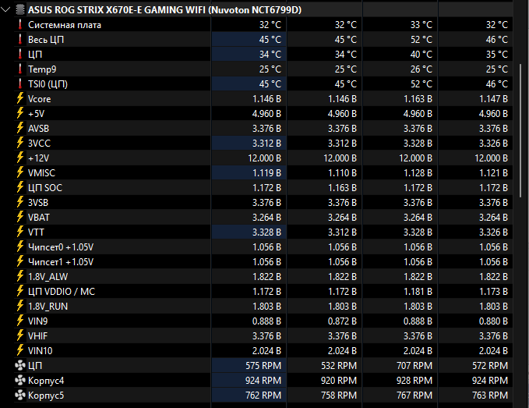Click the vertical scrollbar on the right edge
529x408 pixels.
(x=520, y=130)
